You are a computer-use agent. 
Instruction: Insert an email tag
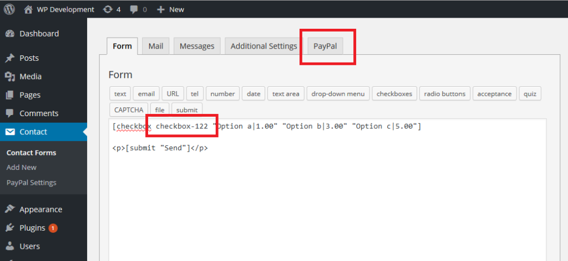tap(146, 94)
